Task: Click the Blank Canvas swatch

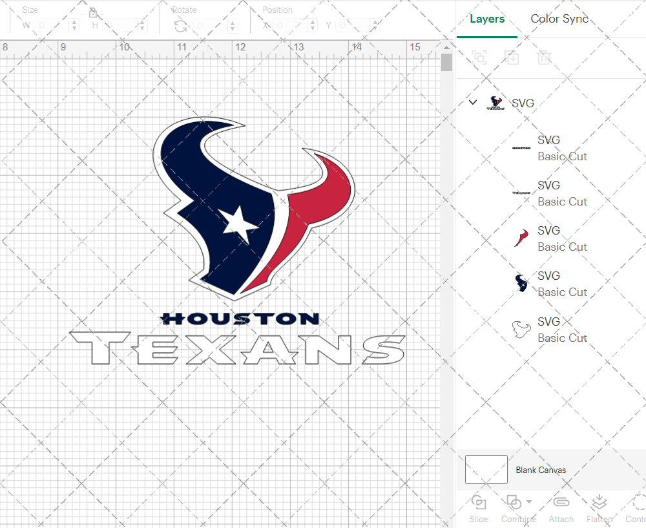Action: 486,469
